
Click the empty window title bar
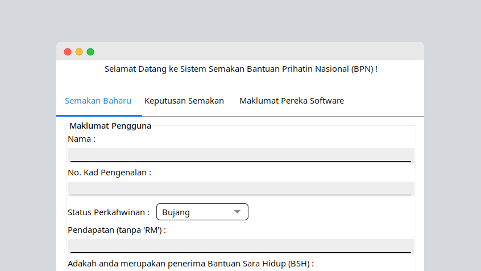click(x=256, y=52)
